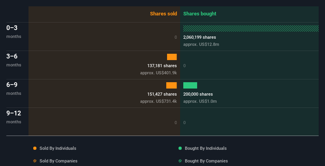
Task: Click the Sold By Companies legend label
Action: coord(59,161)
